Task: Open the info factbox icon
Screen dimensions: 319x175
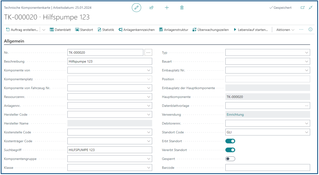Action: coord(310,29)
